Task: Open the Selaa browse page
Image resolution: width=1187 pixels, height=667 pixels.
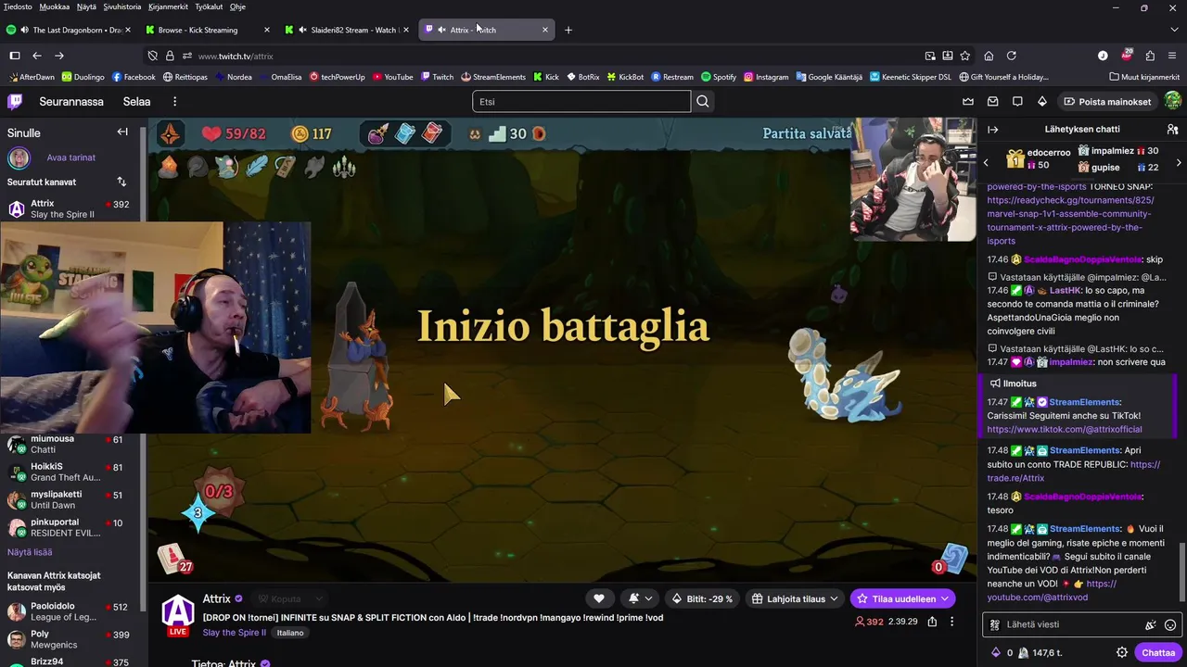Action: (136, 101)
